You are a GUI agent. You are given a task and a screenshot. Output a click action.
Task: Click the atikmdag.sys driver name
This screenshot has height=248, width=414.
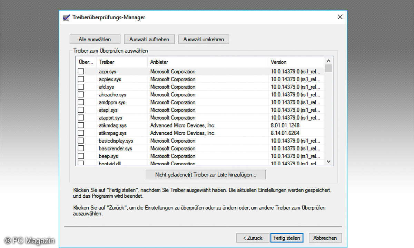pyautogui.click(x=113, y=125)
